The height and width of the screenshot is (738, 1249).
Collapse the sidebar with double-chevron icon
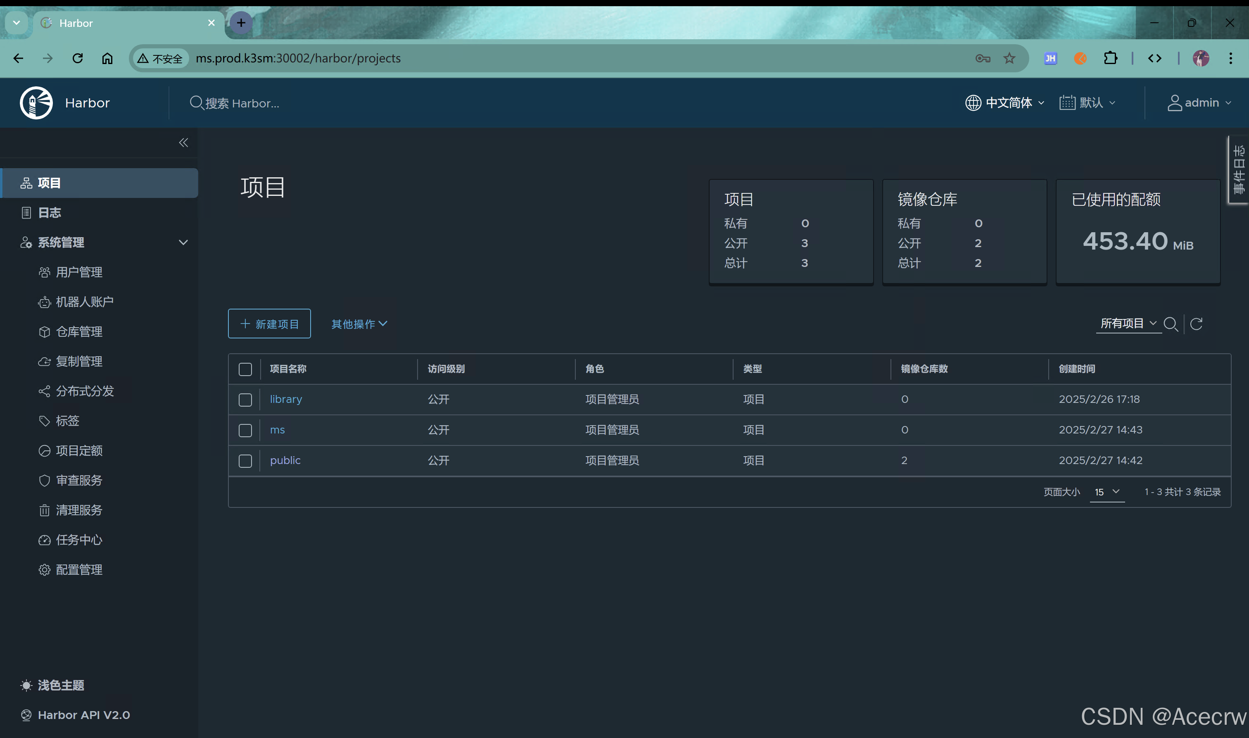coord(183,143)
